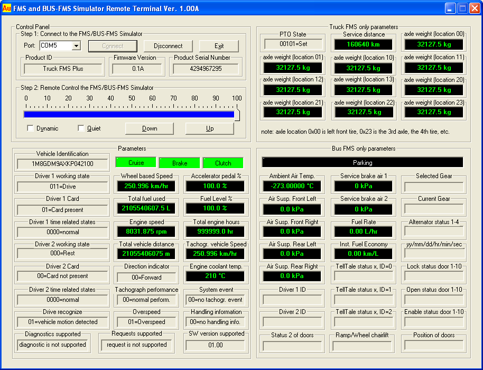Open the COM5 port dropdown

[76, 46]
